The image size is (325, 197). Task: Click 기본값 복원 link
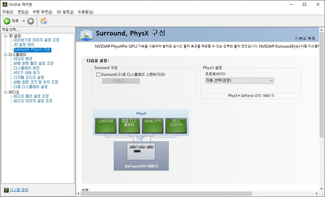[305, 38]
